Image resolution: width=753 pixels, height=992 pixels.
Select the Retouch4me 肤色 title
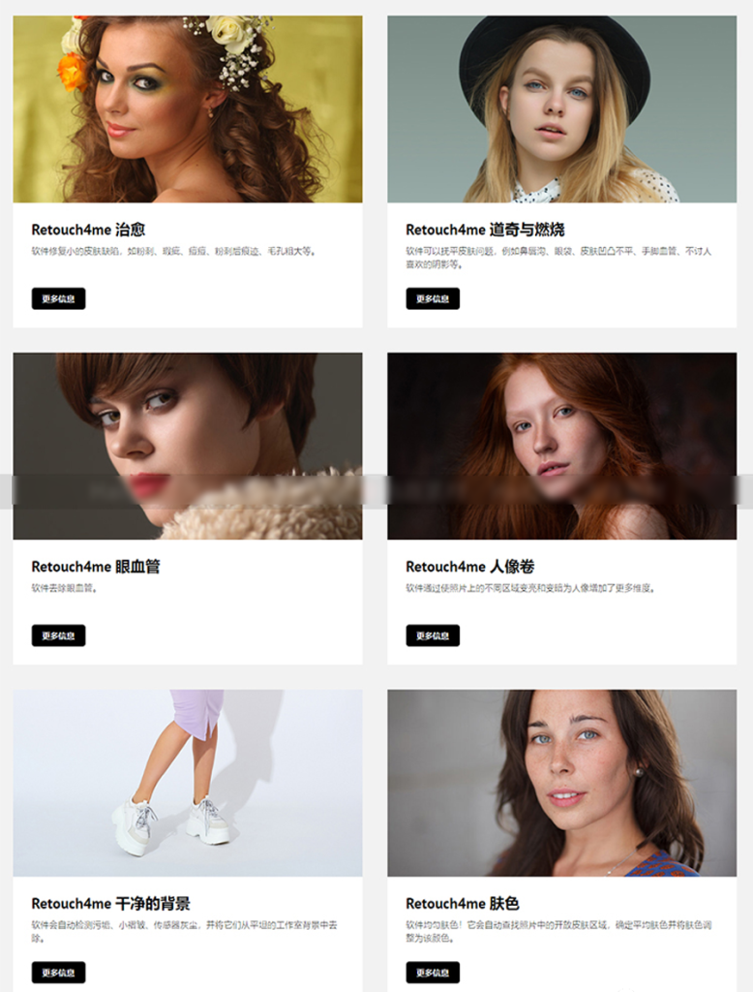click(463, 904)
